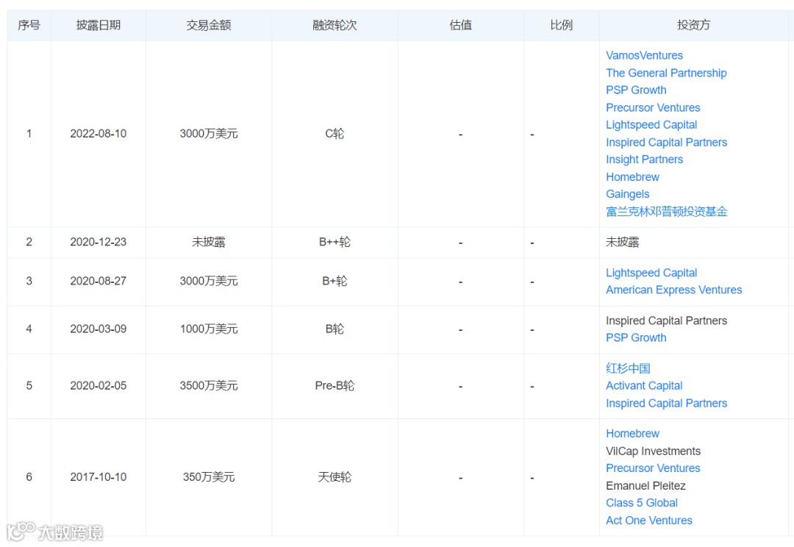The width and height of the screenshot is (794, 547).
Task: Open The General Partnership link
Action: tap(666, 73)
